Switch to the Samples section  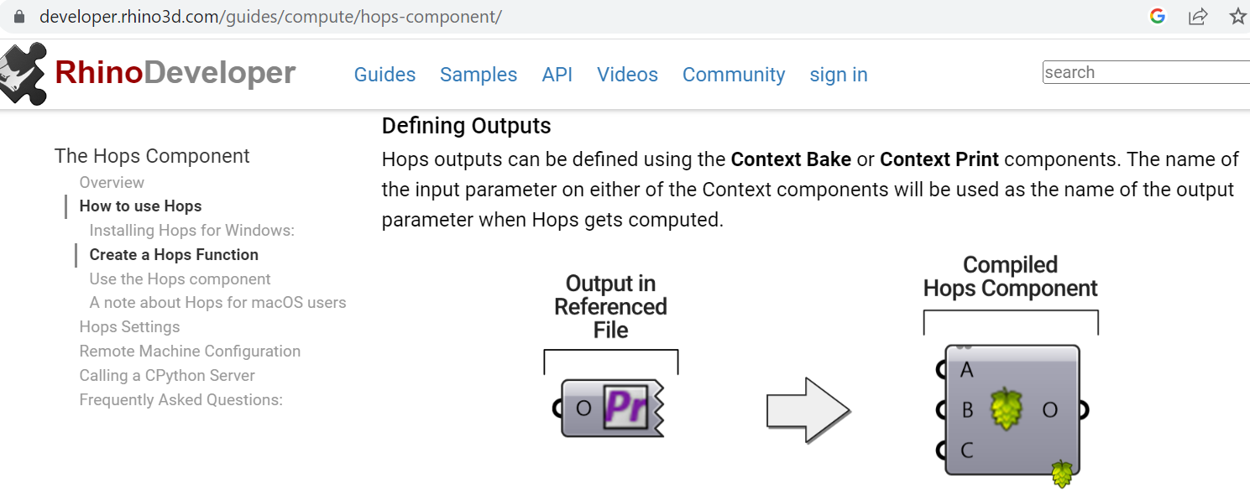[479, 75]
